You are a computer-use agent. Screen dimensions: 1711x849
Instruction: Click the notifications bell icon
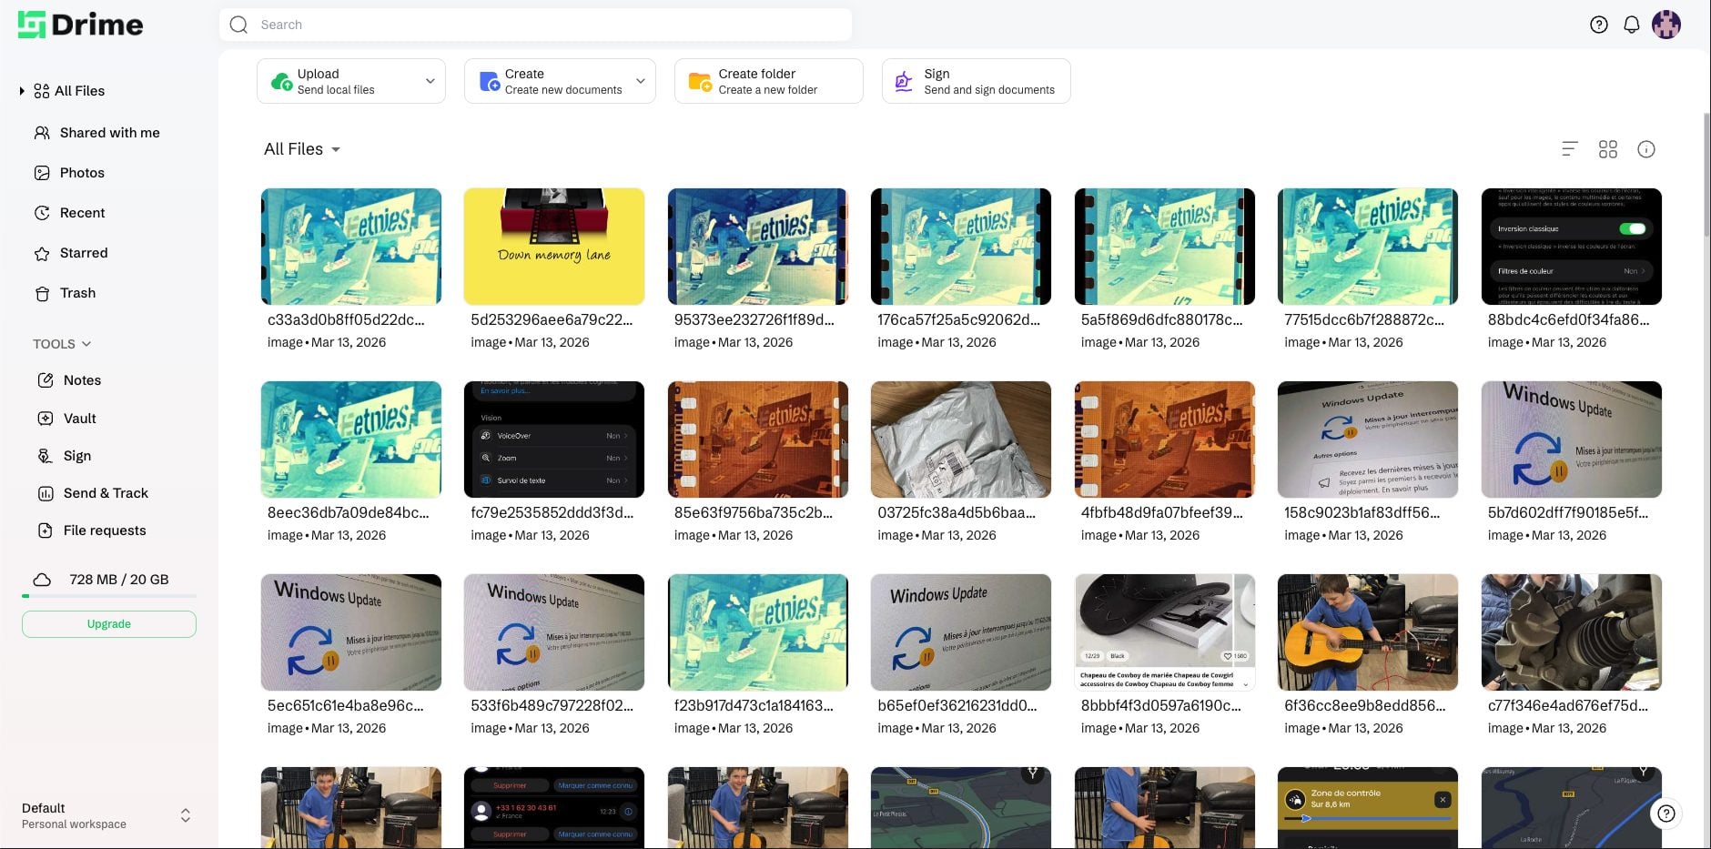click(x=1632, y=25)
